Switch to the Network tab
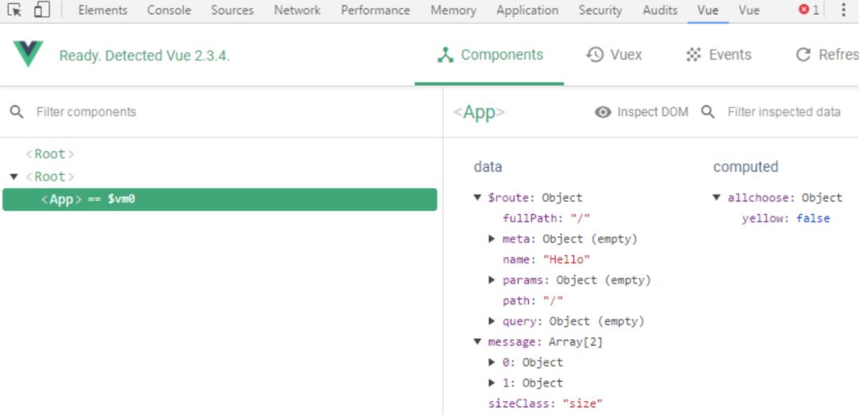This screenshot has height=416, width=860. (x=297, y=10)
